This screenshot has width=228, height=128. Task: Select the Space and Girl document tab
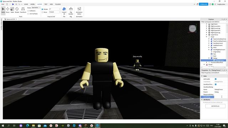[10, 19]
